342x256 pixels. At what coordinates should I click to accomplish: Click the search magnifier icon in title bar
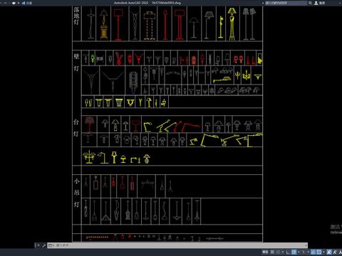click(310, 3)
